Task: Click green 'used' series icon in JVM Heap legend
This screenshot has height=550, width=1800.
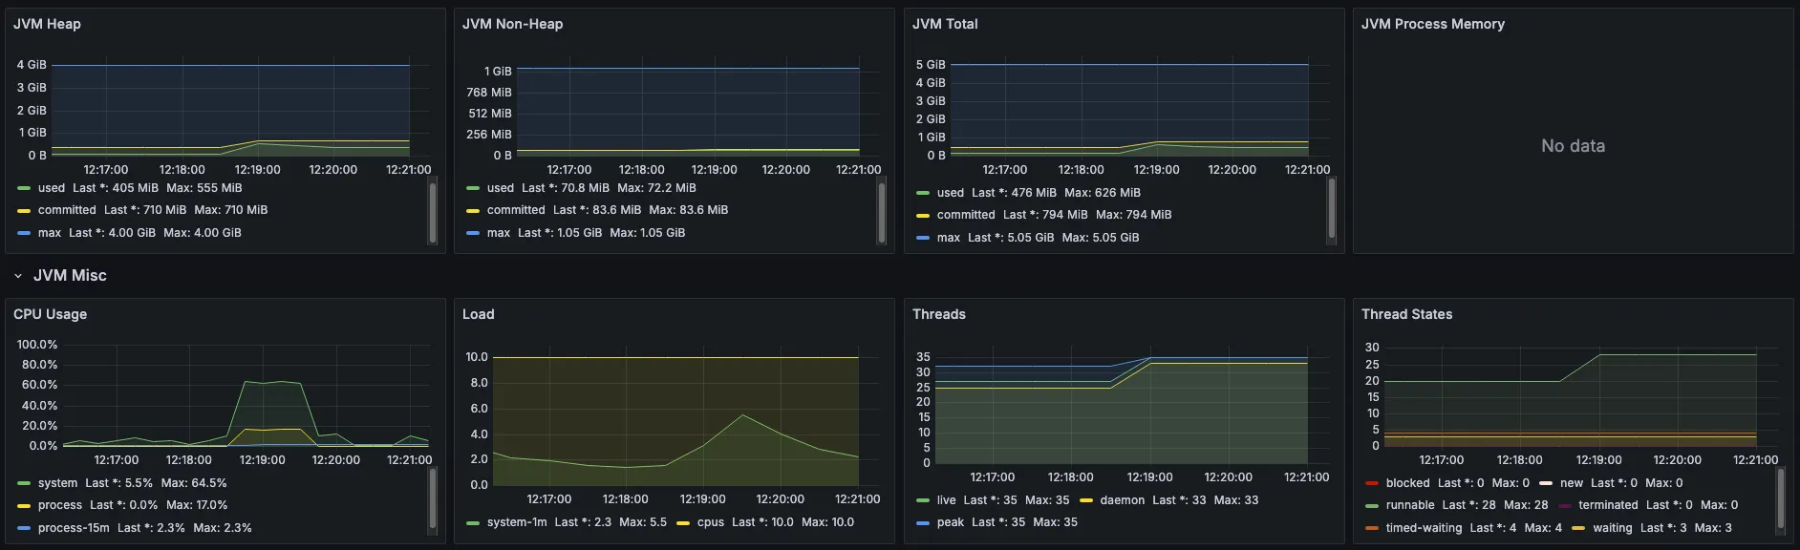Action: 24,188
